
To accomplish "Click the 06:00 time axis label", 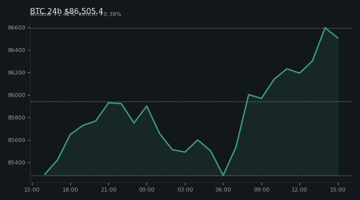I will (x=223, y=189).
